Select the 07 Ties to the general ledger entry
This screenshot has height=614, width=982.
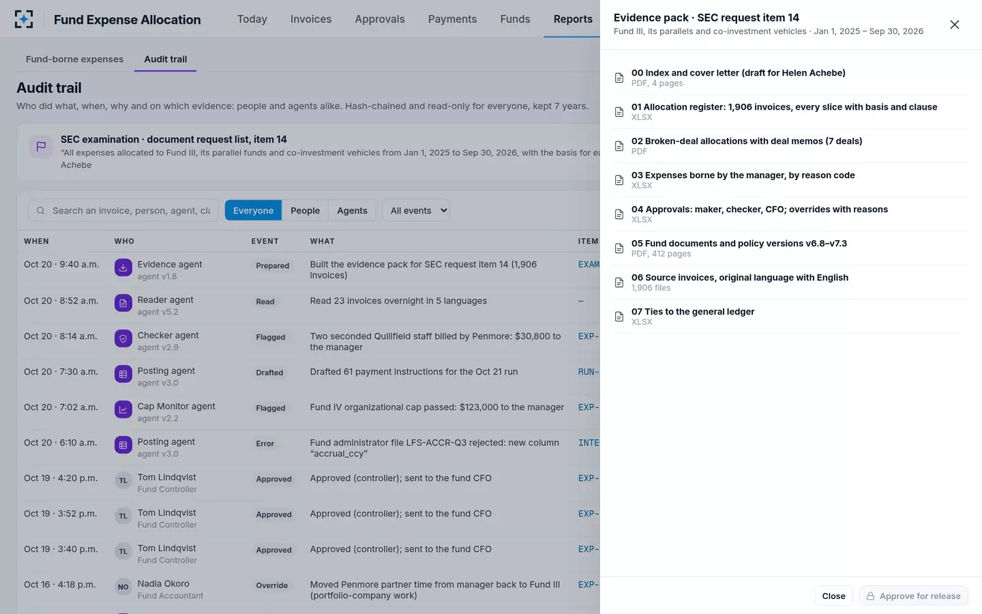[791, 317]
